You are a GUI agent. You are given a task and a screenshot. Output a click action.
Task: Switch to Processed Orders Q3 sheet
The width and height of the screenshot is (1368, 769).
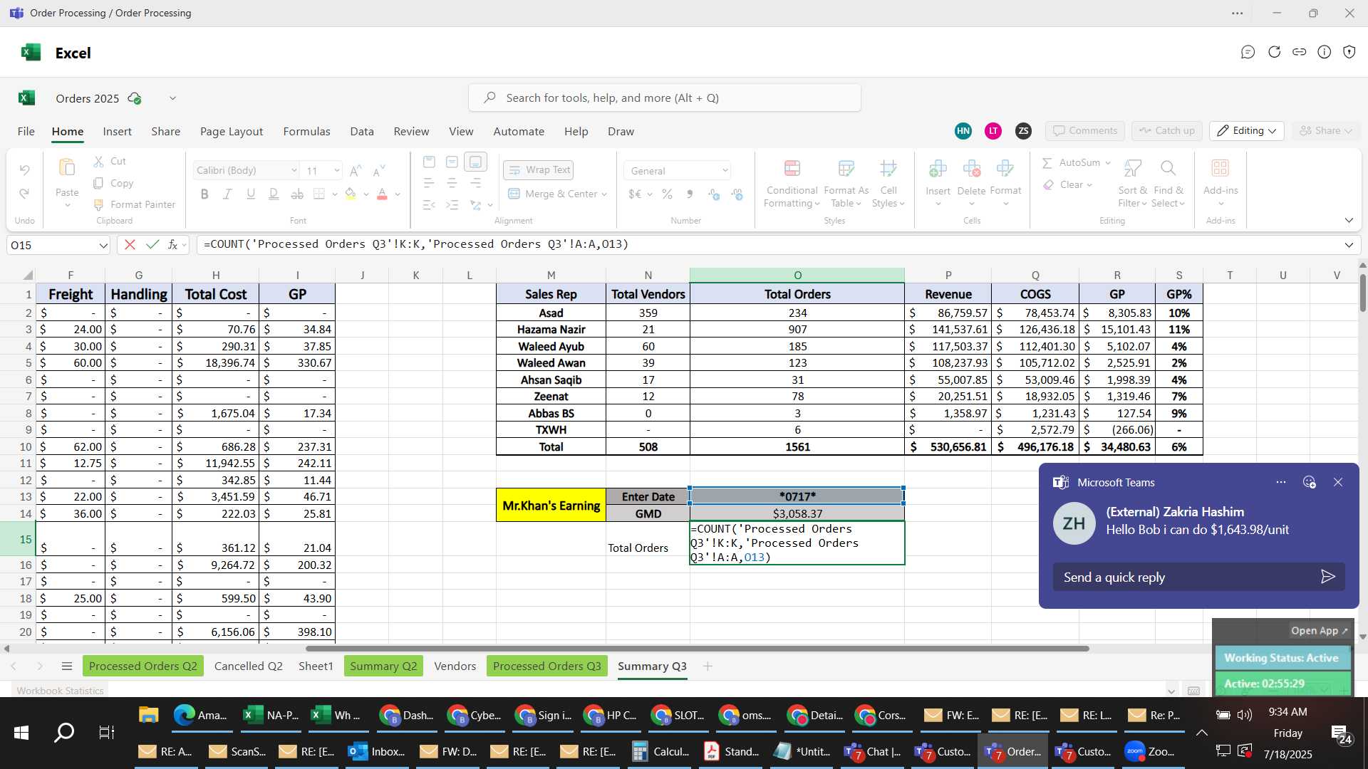click(547, 666)
